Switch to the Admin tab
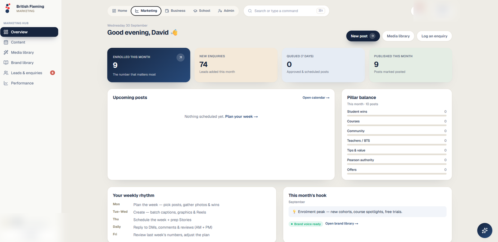The image size is (498, 242). tap(226, 11)
